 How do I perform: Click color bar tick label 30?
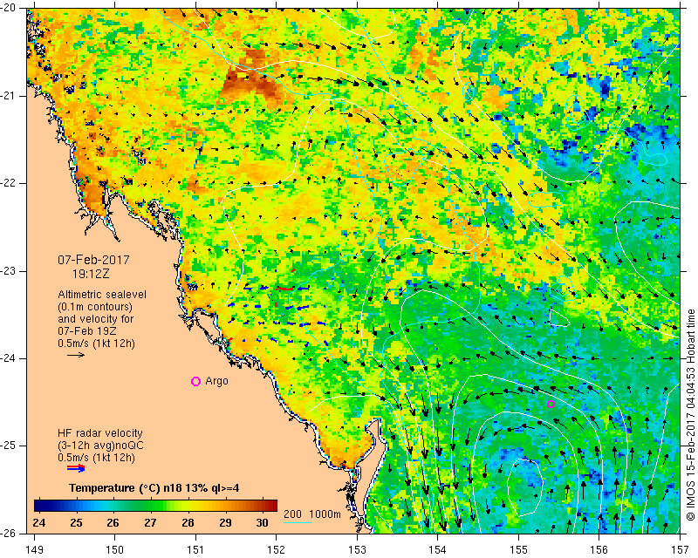pyautogui.click(x=262, y=522)
